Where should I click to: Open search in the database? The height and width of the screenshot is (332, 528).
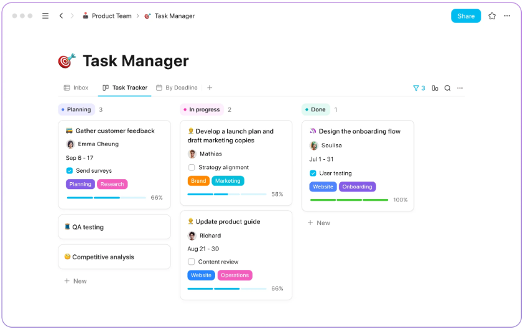(448, 88)
